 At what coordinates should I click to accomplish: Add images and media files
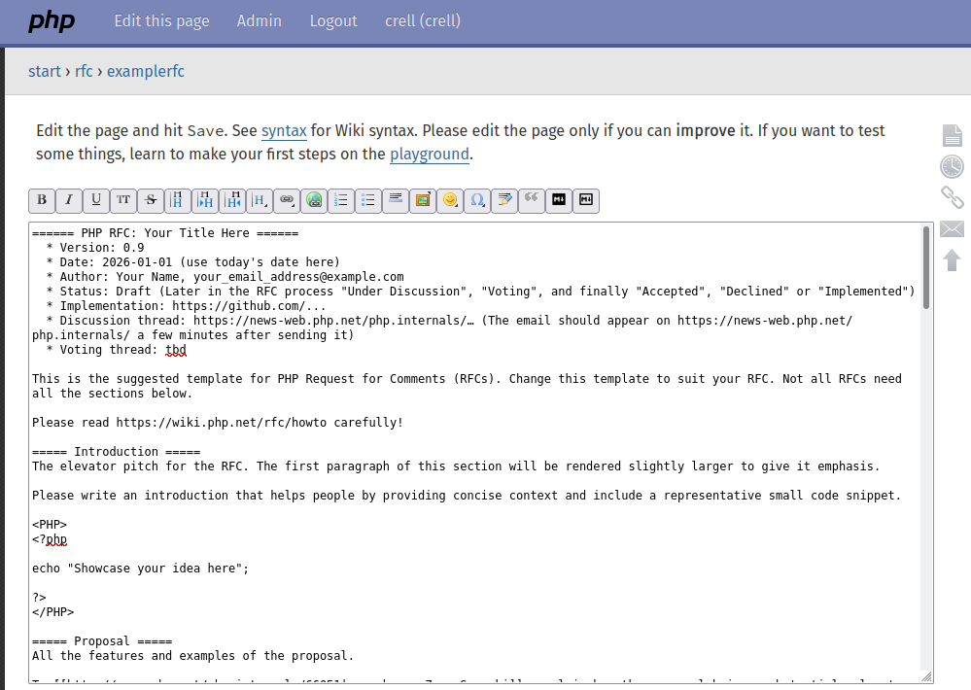(x=423, y=200)
